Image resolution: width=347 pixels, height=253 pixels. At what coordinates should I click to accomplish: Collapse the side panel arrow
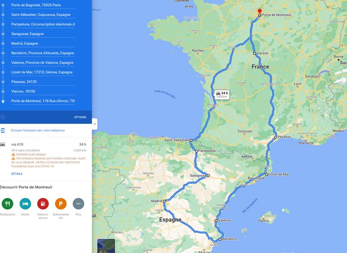point(95,124)
